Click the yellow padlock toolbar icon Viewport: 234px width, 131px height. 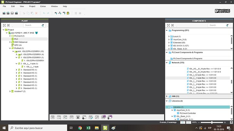tap(68, 13)
